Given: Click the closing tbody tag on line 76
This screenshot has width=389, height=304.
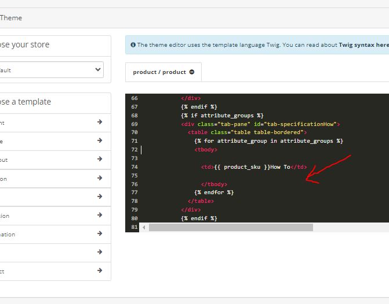Looking at the screenshot, I should pos(214,184).
